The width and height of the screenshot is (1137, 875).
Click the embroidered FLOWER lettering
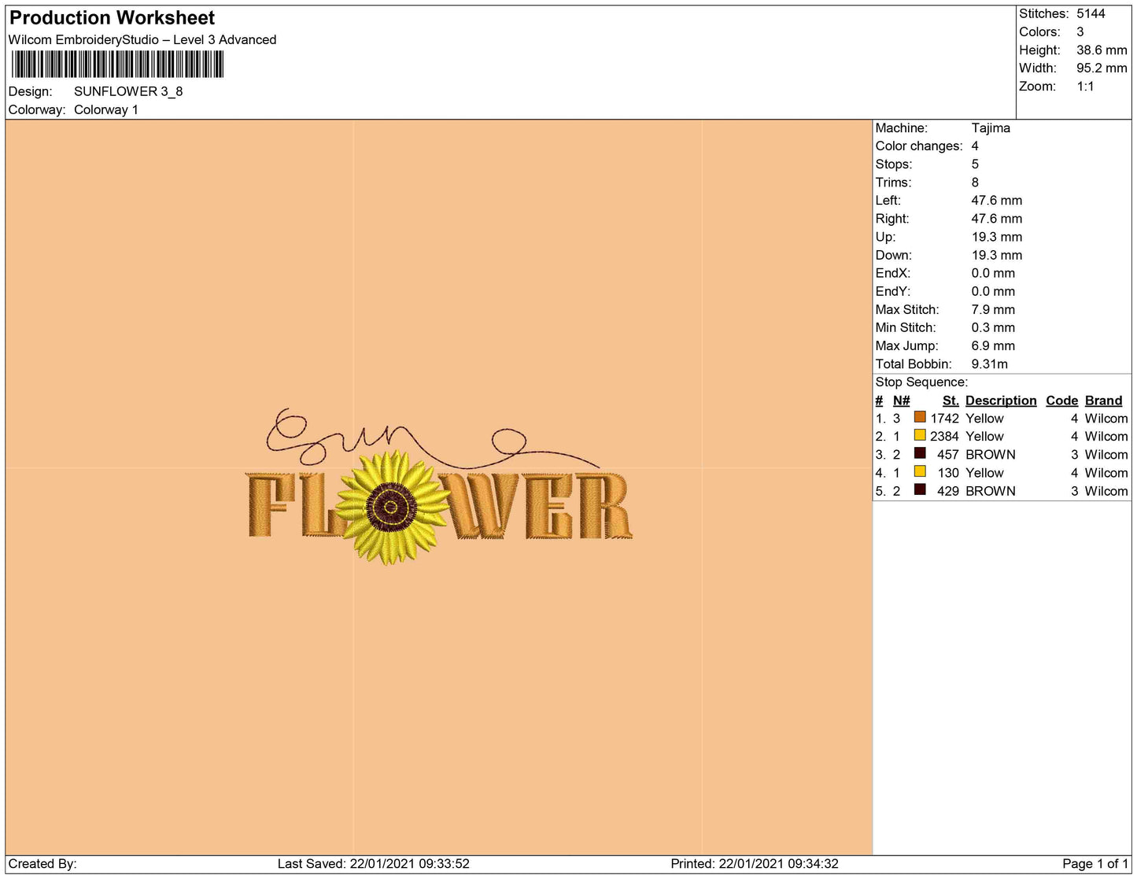point(440,506)
